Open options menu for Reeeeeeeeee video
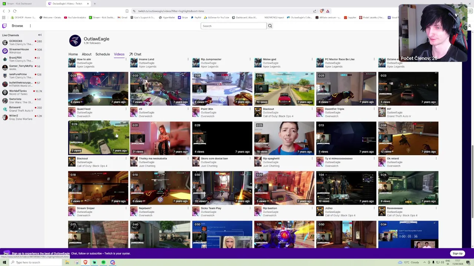Viewport: 474px width, 266px height. [x=436, y=208]
